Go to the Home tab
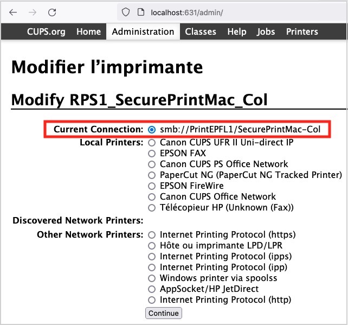Screen dimensions: 348x325 click(x=88, y=31)
